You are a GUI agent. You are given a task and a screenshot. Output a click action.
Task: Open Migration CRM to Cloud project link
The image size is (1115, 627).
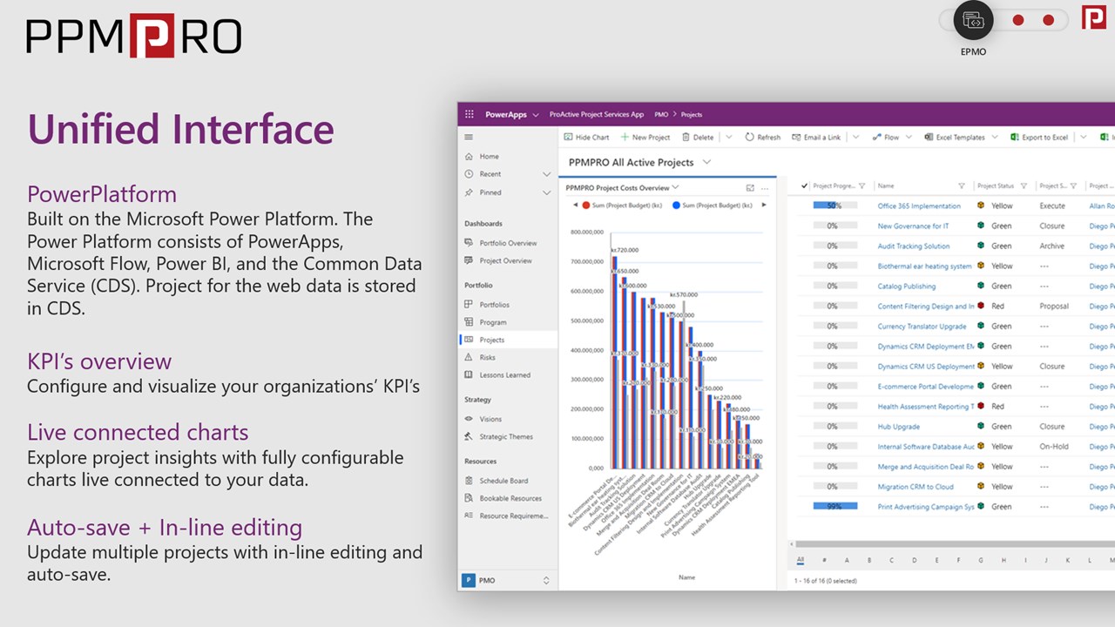click(x=916, y=487)
